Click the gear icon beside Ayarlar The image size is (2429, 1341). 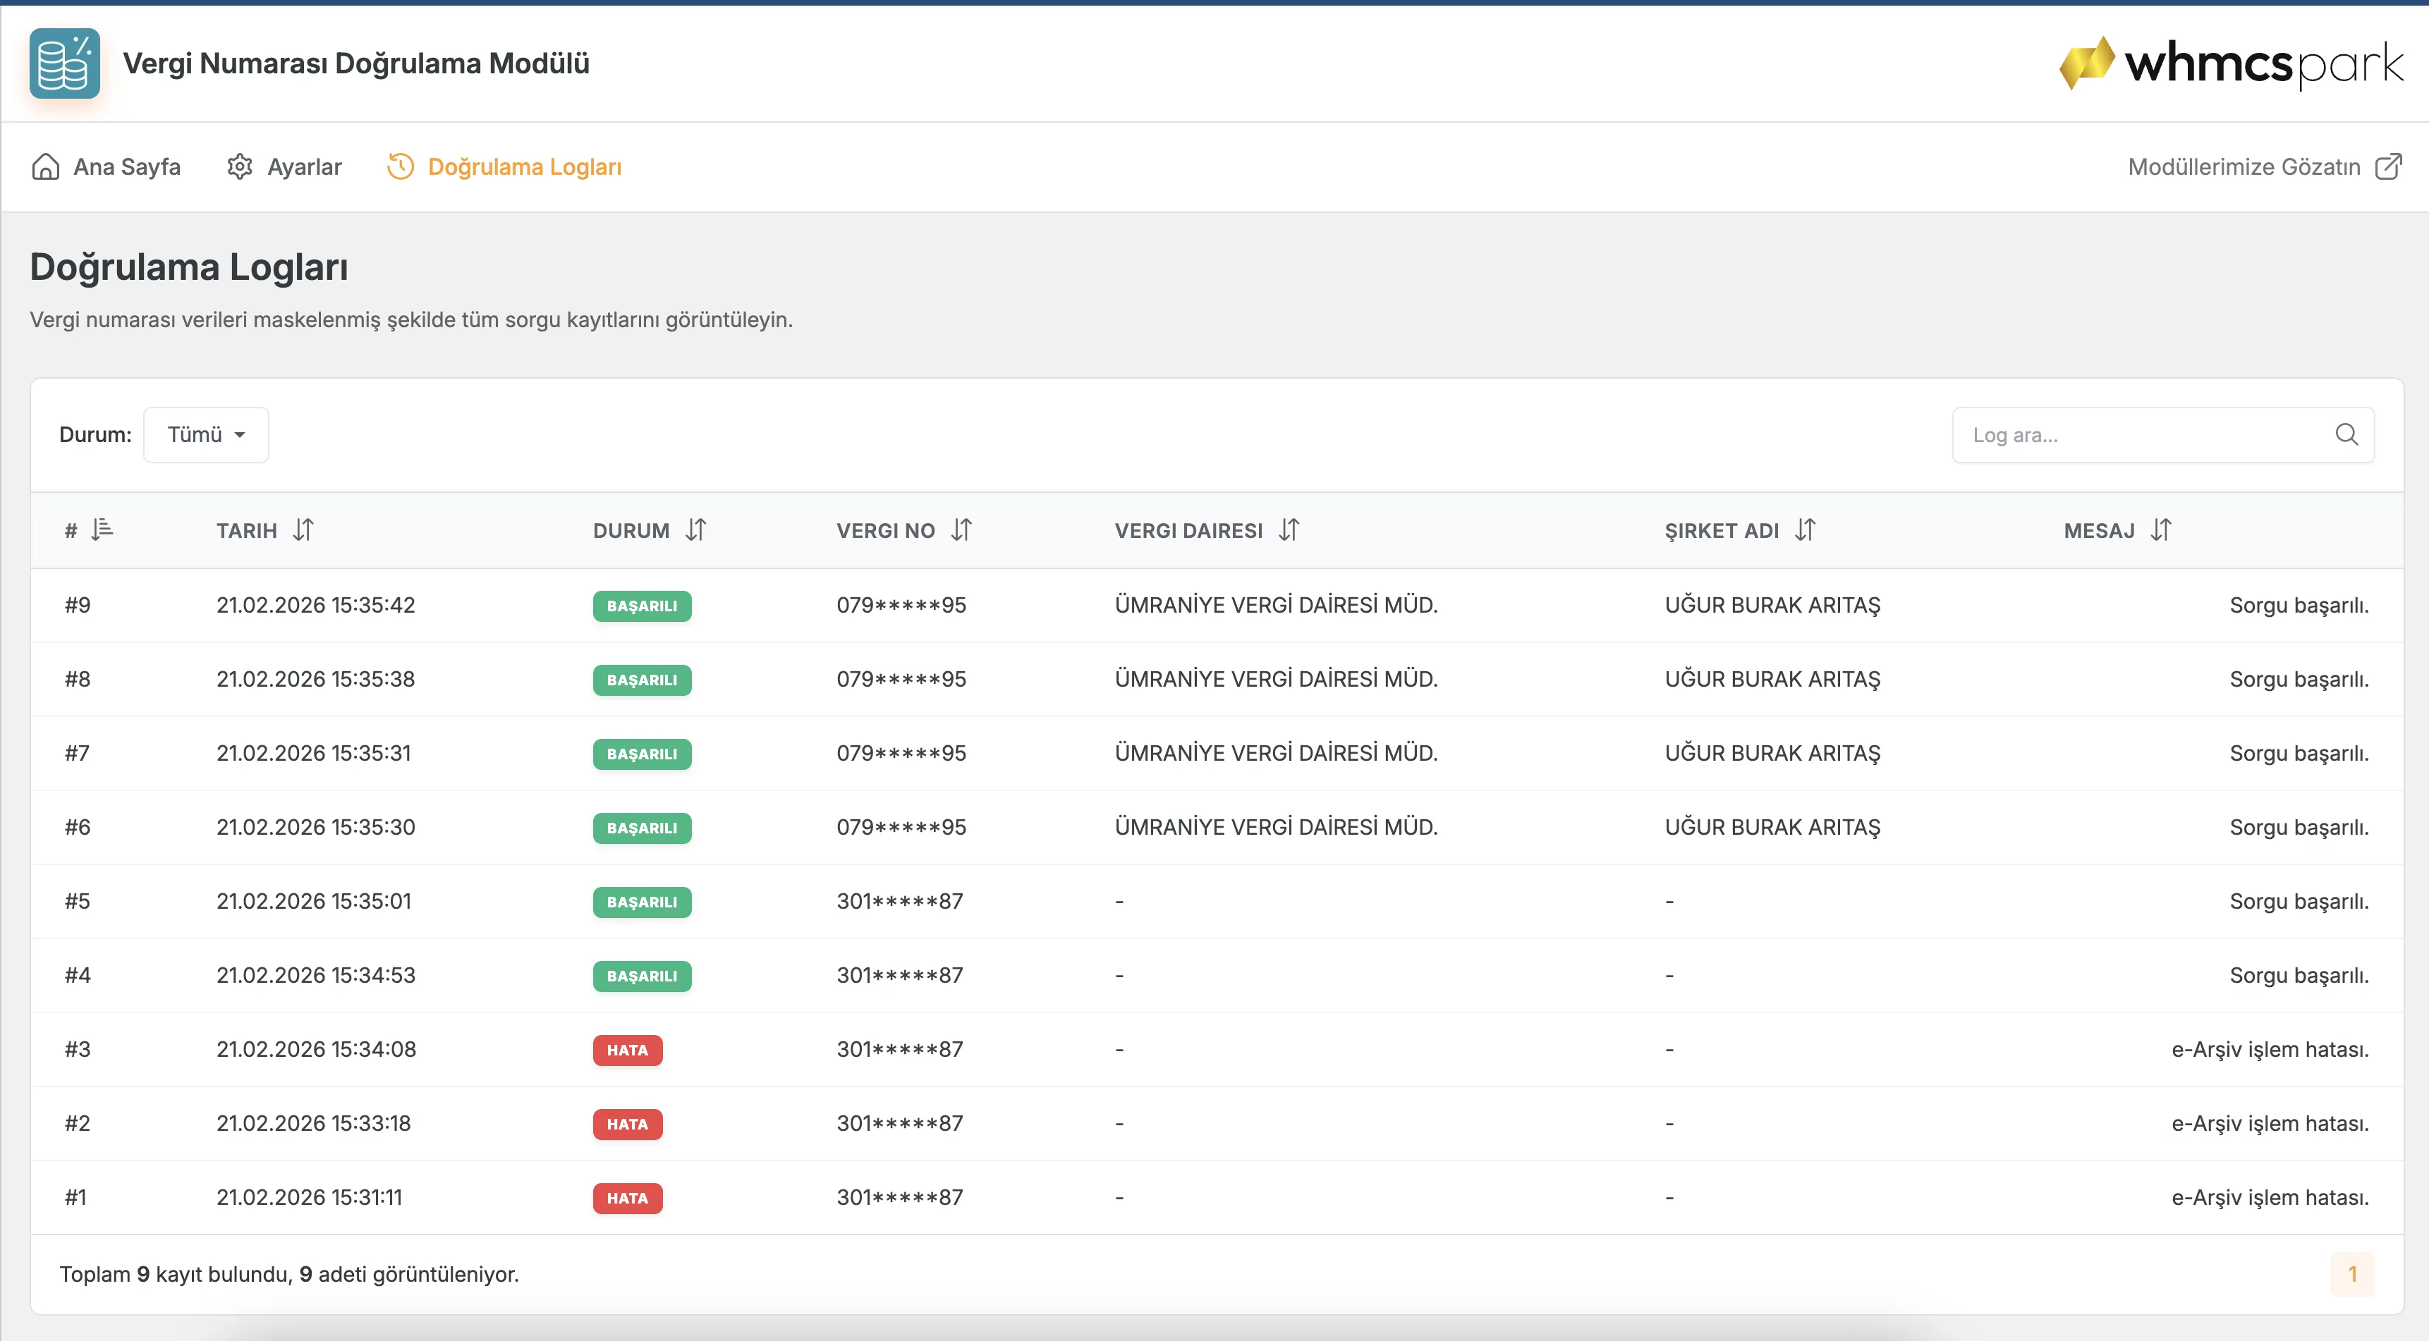(240, 167)
